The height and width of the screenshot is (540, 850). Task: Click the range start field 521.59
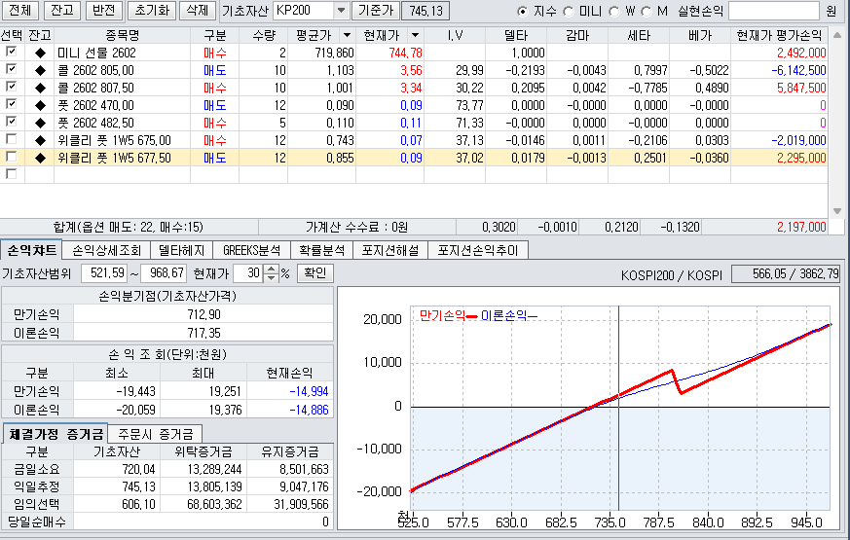coord(104,273)
